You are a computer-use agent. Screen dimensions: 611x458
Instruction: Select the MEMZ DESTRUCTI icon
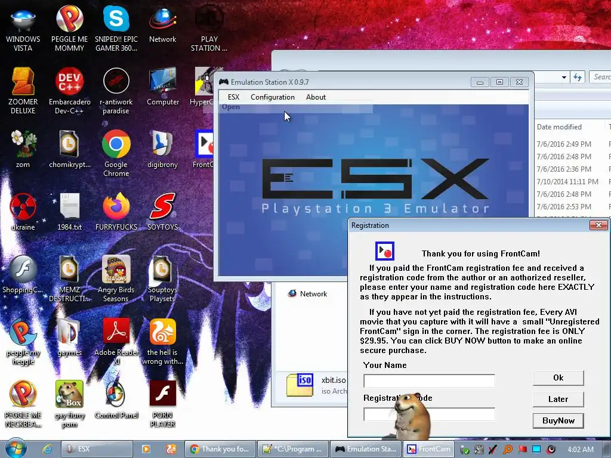69,278
